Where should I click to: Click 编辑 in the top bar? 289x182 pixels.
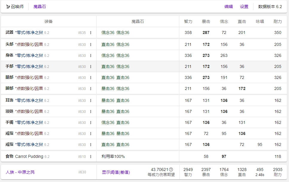coord(229,7)
